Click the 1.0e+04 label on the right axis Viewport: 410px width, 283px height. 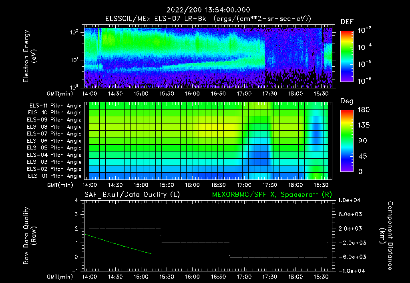pyautogui.click(x=350, y=201)
